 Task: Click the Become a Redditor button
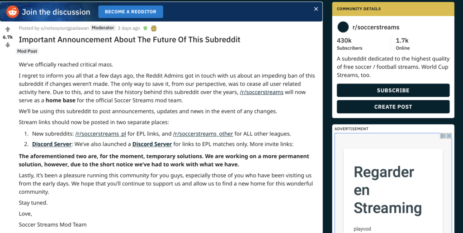tap(131, 12)
